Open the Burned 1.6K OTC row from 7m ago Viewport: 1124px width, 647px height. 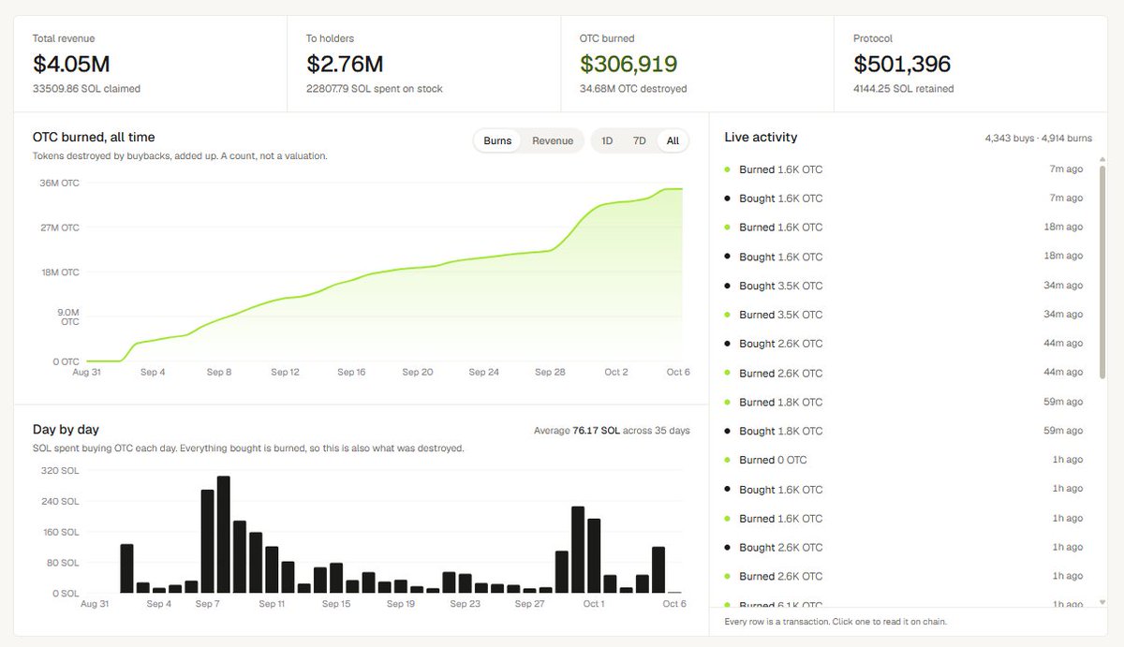[904, 169]
